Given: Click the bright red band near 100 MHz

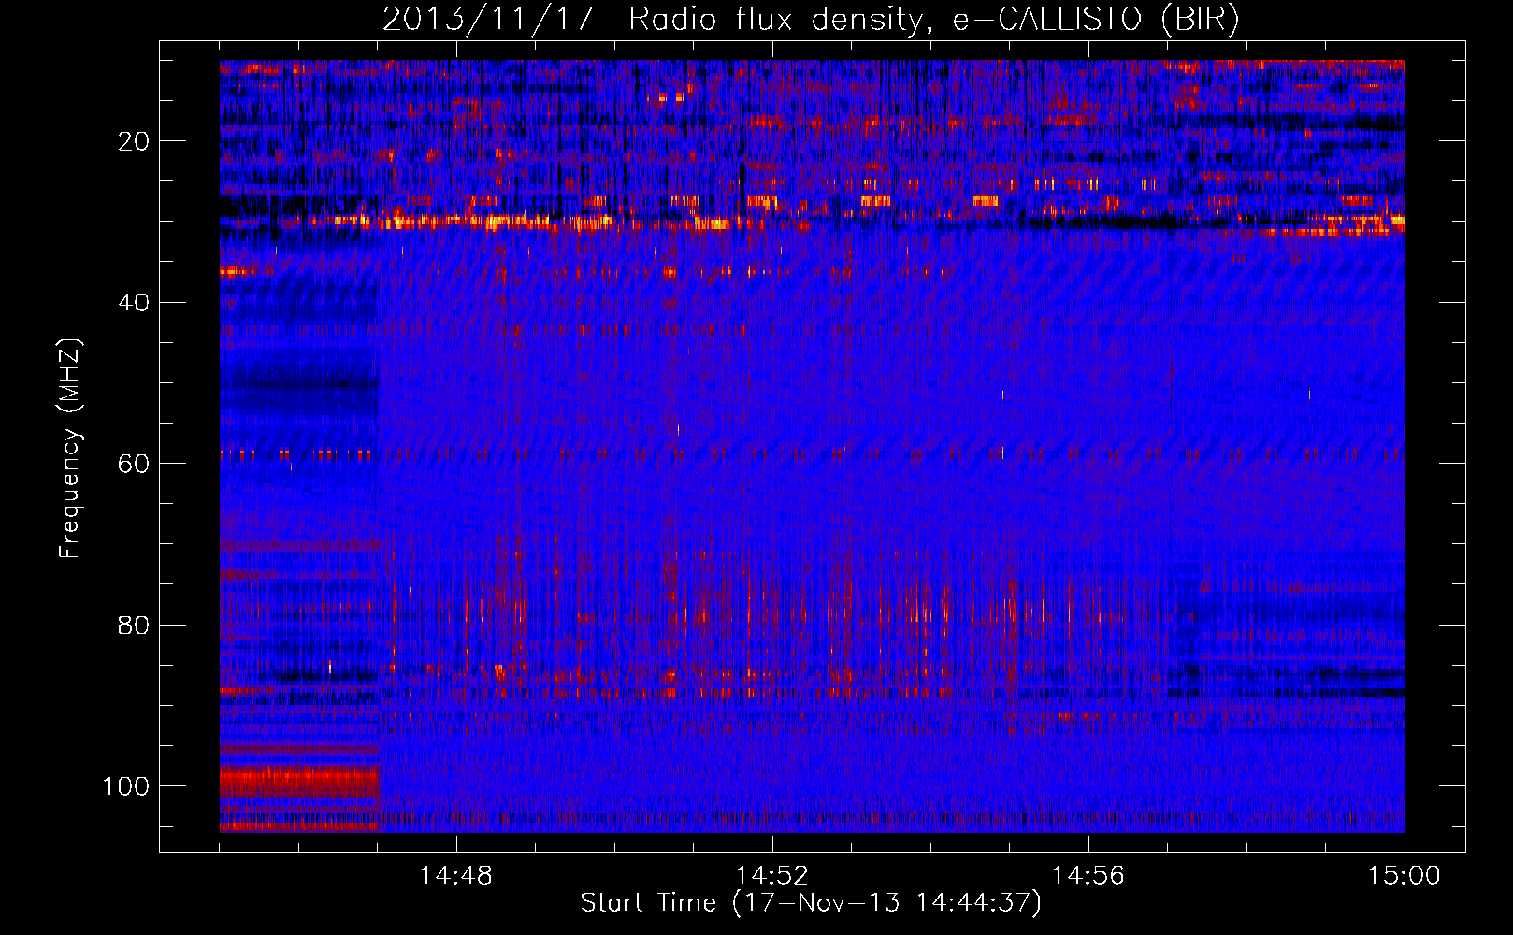Looking at the screenshot, I should pos(299,782).
